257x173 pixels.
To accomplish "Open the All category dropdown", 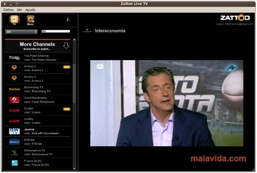I will [21, 32].
